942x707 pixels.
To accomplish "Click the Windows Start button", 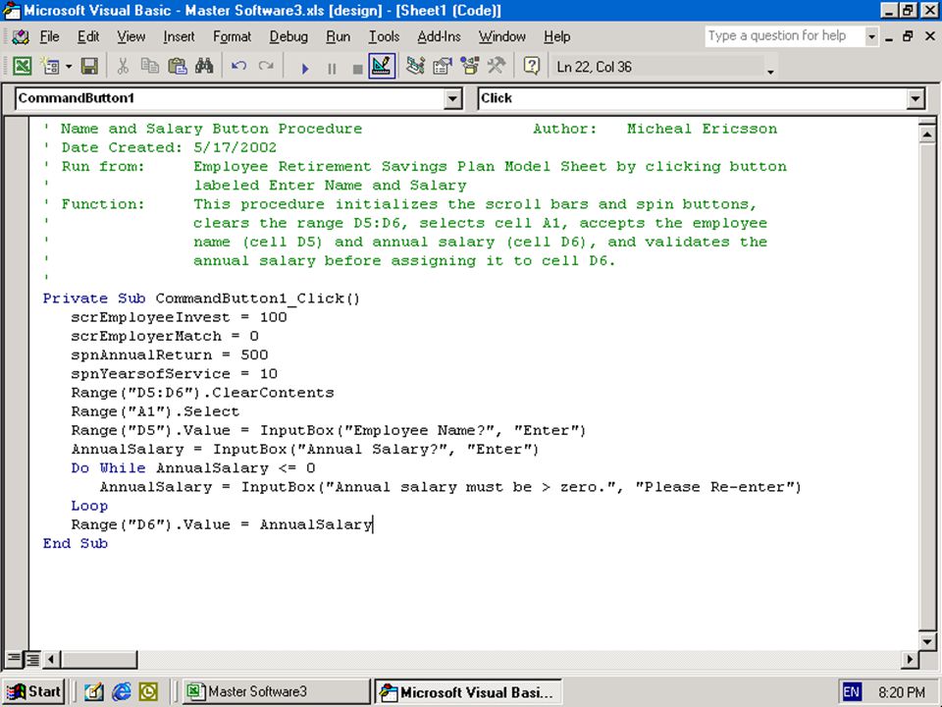I will (x=34, y=692).
